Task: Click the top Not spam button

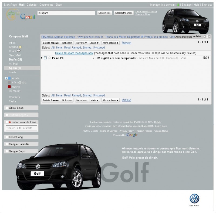Action: tap(67, 43)
